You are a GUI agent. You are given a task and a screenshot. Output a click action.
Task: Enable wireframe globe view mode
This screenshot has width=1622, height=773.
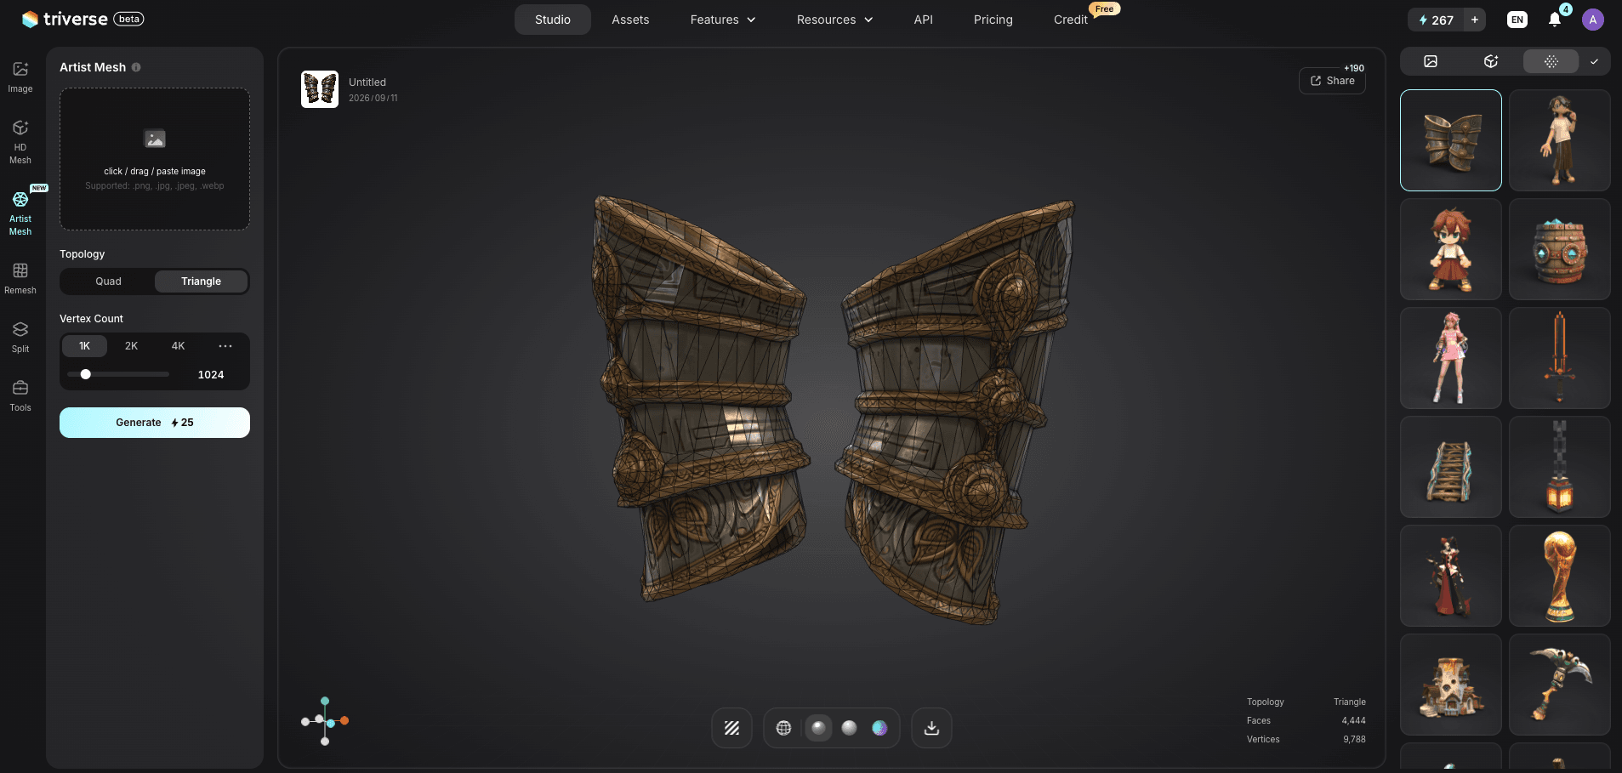tap(783, 728)
